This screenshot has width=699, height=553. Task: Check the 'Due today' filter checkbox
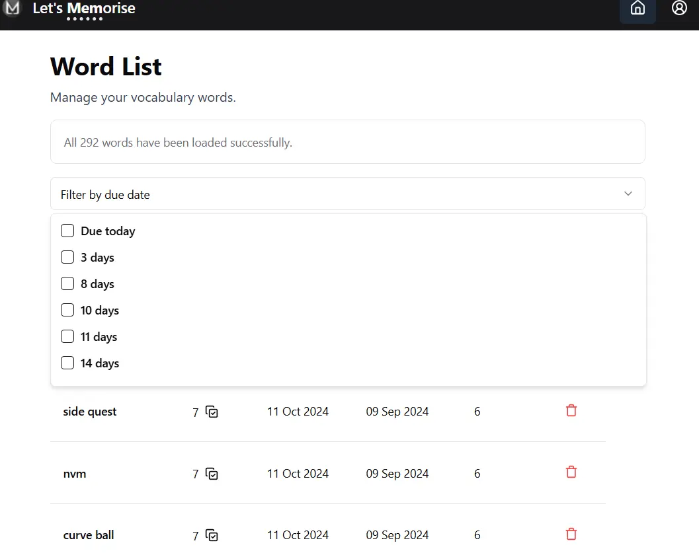click(x=67, y=231)
